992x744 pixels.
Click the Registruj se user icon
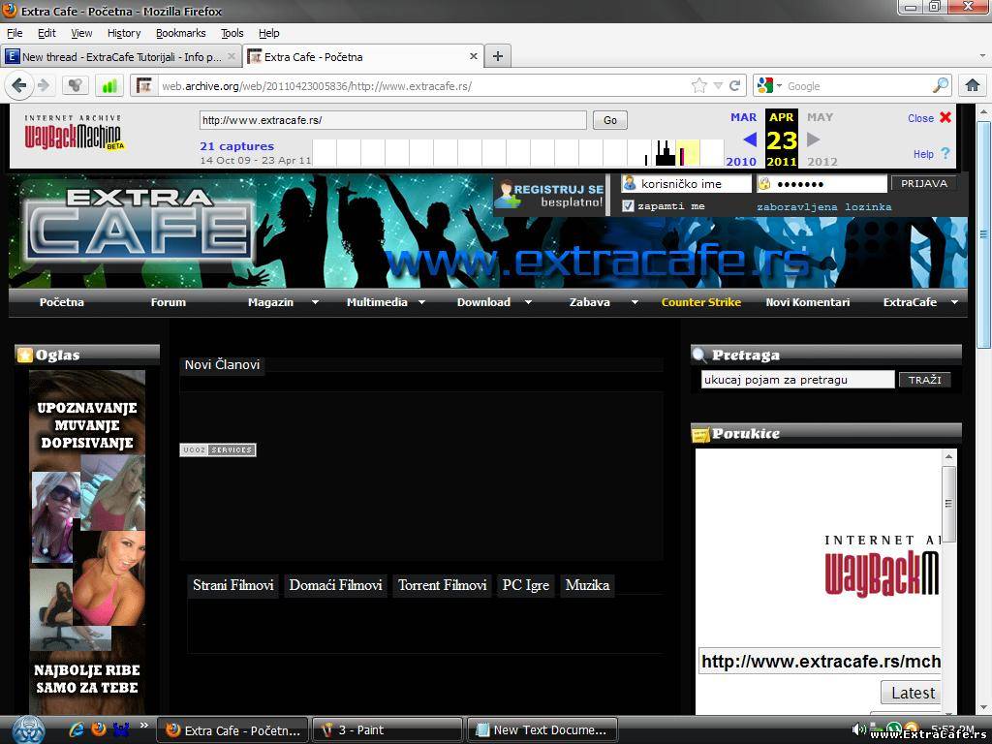point(506,194)
